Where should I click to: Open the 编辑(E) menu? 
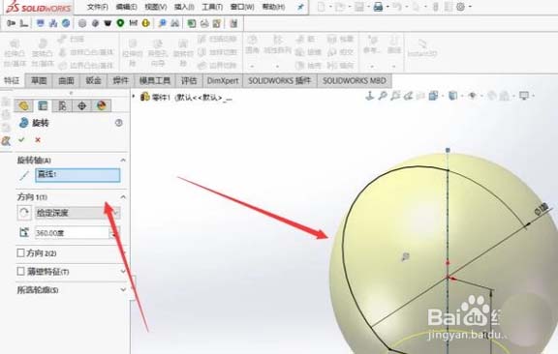pos(127,7)
